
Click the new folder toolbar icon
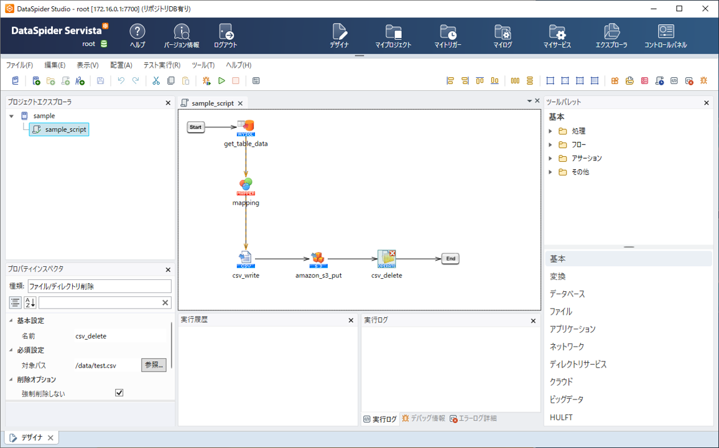[51, 81]
